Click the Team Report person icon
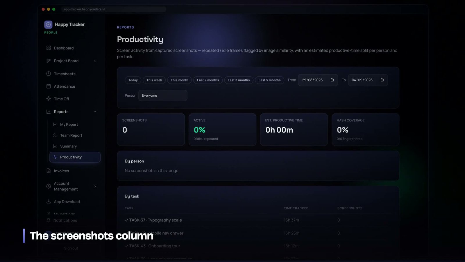 (x=55, y=135)
